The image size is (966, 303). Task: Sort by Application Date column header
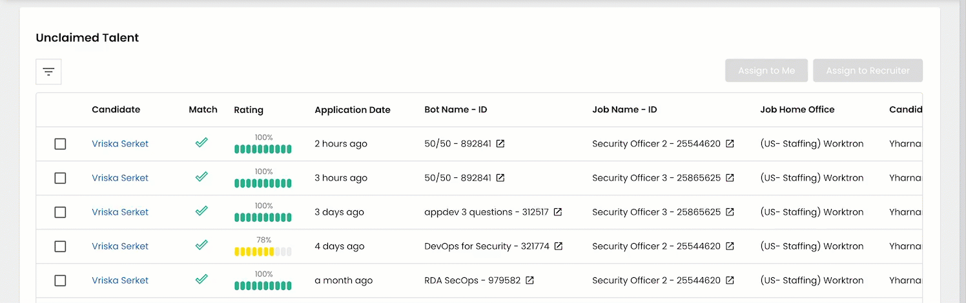click(x=352, y=110)
